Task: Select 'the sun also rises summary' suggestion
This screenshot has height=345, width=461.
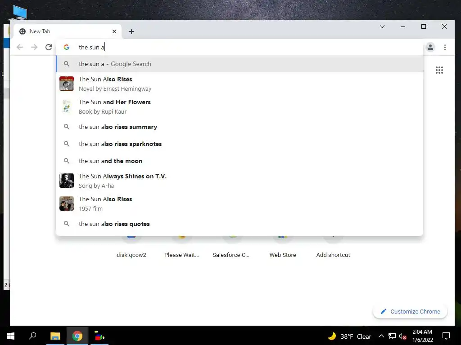Action: (240, 127)
